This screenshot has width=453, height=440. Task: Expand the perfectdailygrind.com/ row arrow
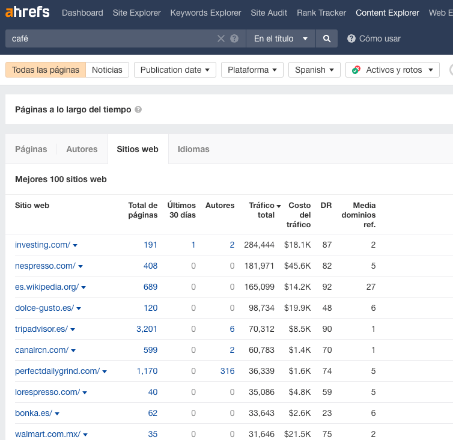click(105, 371)
